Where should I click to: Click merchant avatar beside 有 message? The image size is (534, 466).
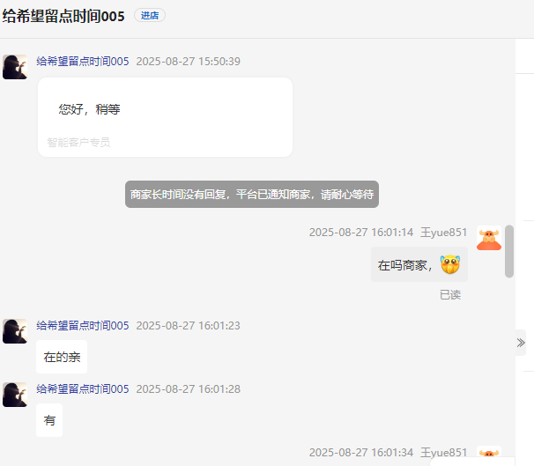coord(15,395)
